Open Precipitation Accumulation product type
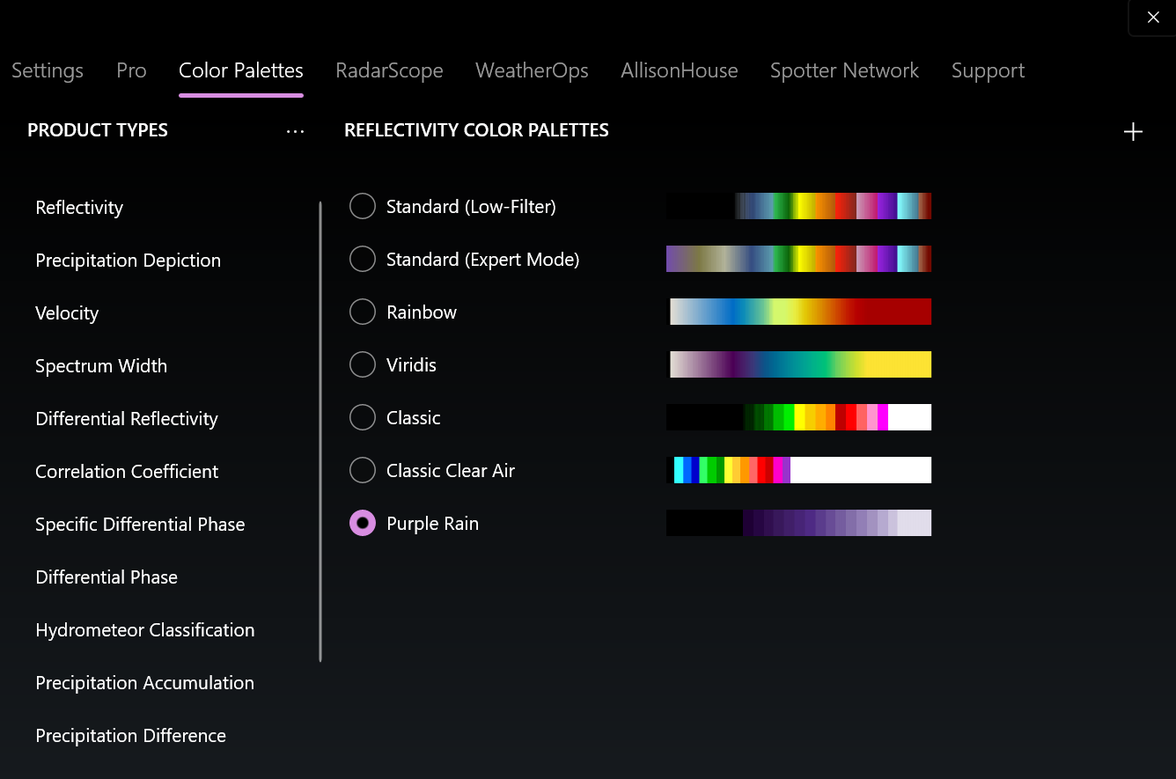Viewport: 1176px width, 779px height. (144, 683)
